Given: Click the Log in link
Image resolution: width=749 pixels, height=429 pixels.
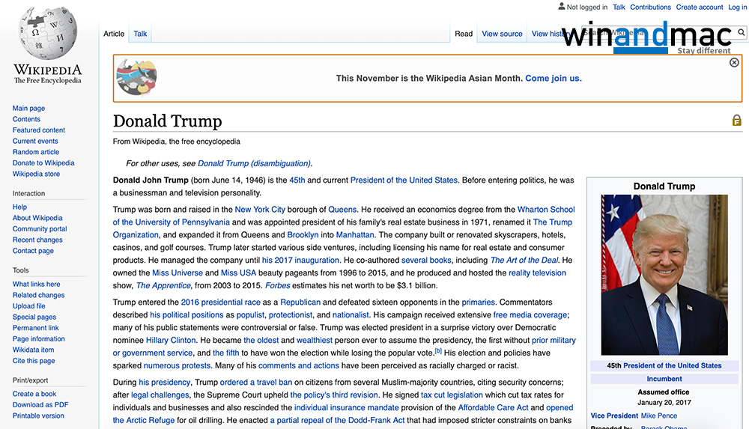Looking at the screenshot, I should pos(737,7).
